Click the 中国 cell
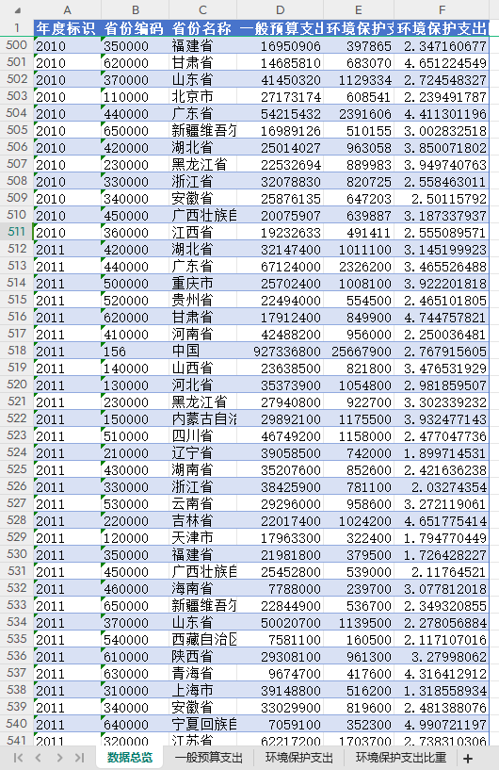Screen dimensions: 499x770 (202, 352)
